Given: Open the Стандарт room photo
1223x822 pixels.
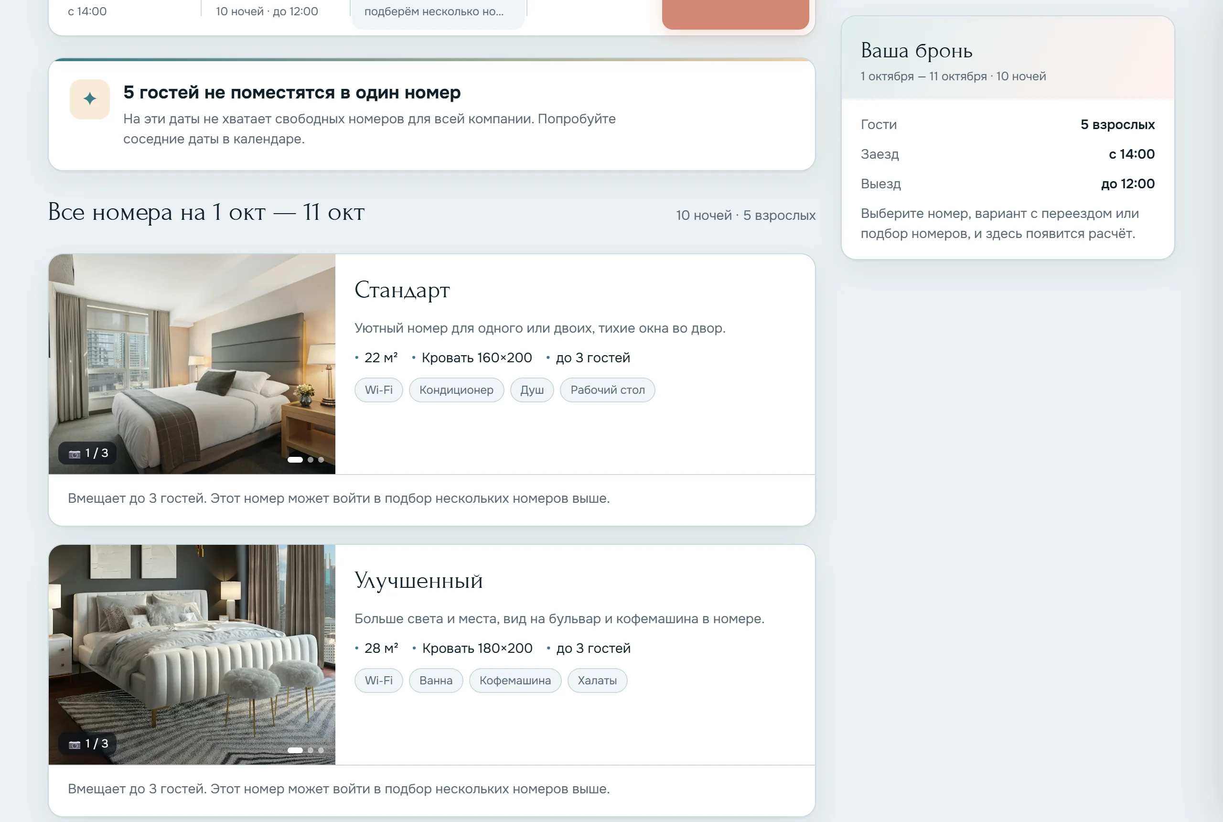Looking at the screenshot, I should [192, 364].
